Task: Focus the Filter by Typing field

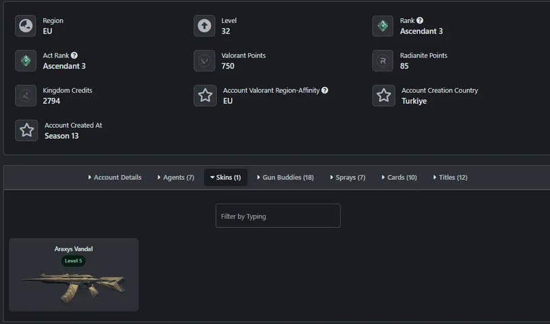Action: [x=278, y=216]
